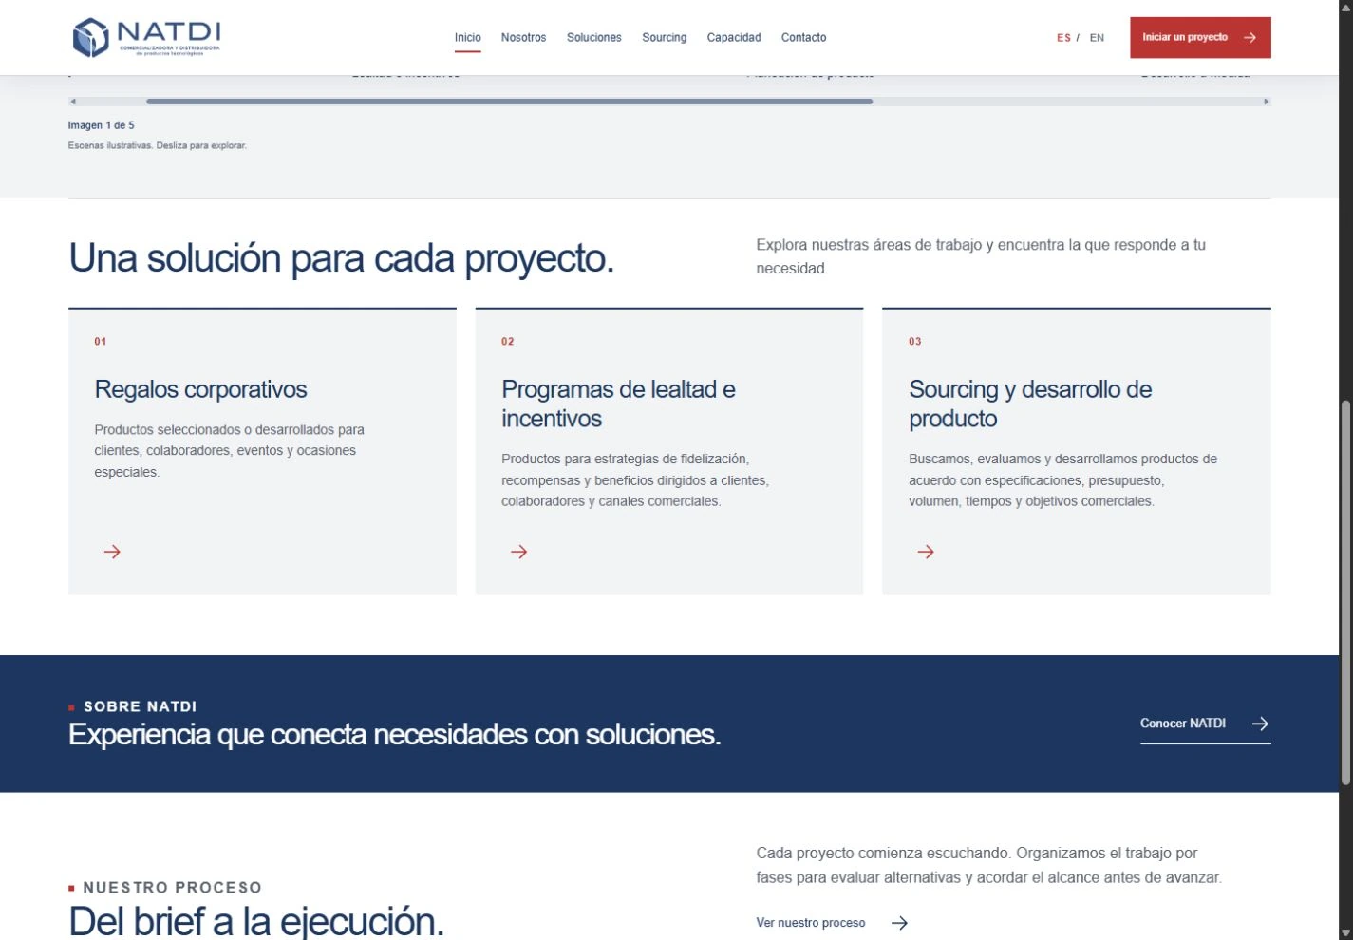Open the Soluciones menu item
This screenshot has width=1353, height=940.
(x=593, y=38)
